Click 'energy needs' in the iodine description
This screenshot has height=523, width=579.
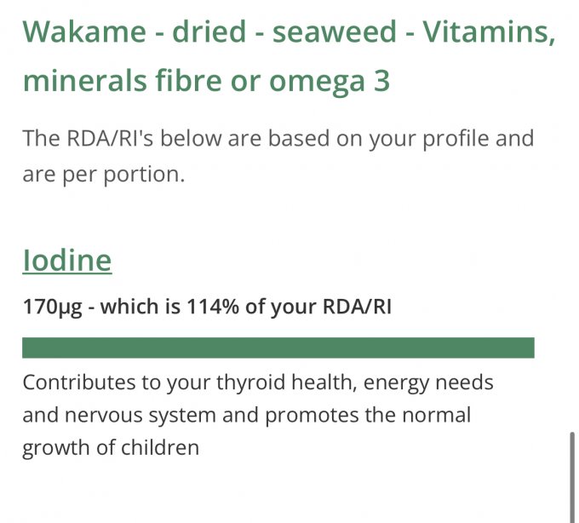point(428,382)
